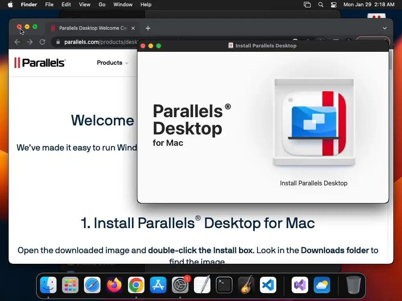This screenshot has width=402, height=301.
Task: Launch Firefox from the Dock
Action: [x=114, y=285]
